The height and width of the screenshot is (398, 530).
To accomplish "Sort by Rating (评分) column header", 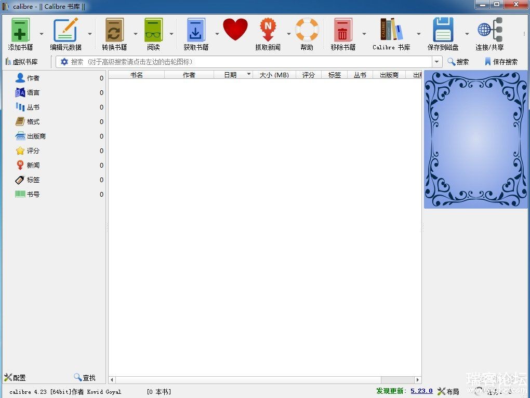I will [308, 75].
